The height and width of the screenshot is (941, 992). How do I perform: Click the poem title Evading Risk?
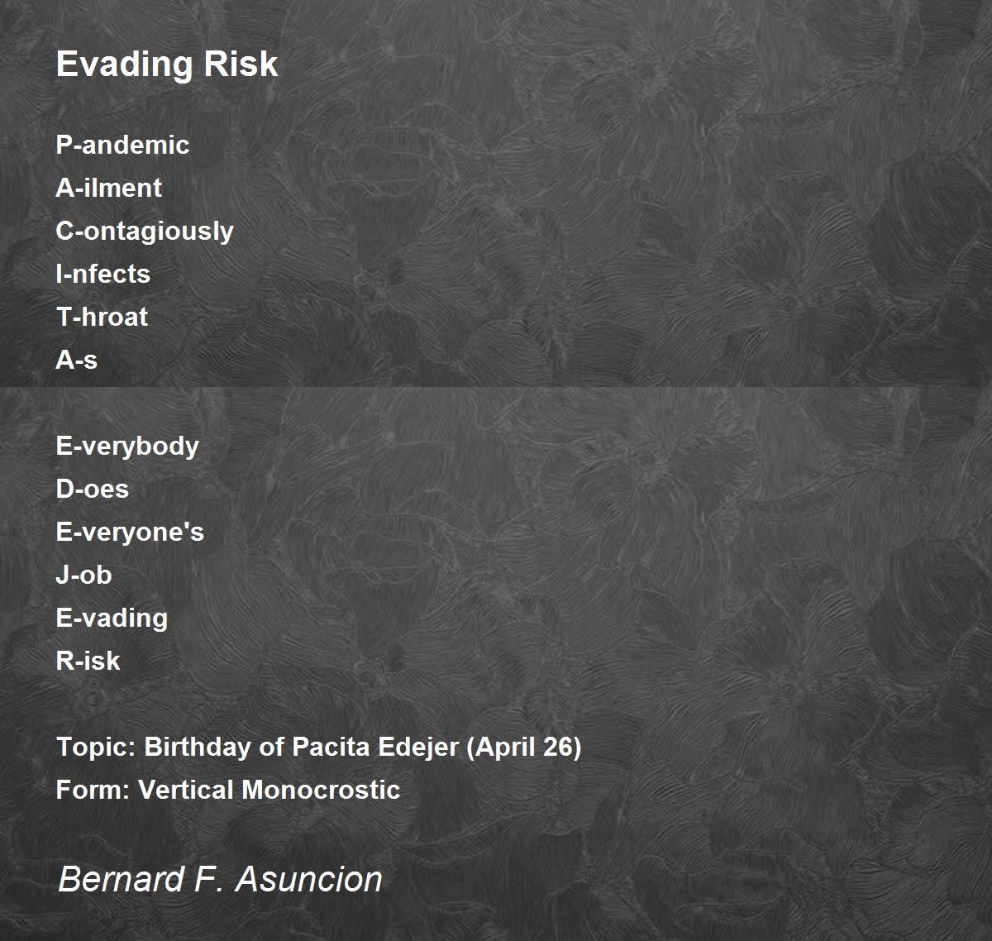coord(167,64)
